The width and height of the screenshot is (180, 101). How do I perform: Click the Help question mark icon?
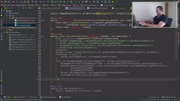click(117, 2)
